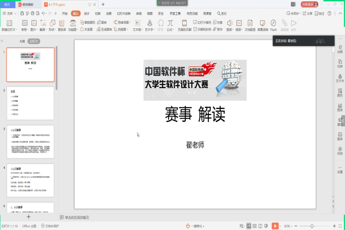Screen dimensions: 345x230
Task: Click the 查找 search button
Action: [x=222, y=13]
